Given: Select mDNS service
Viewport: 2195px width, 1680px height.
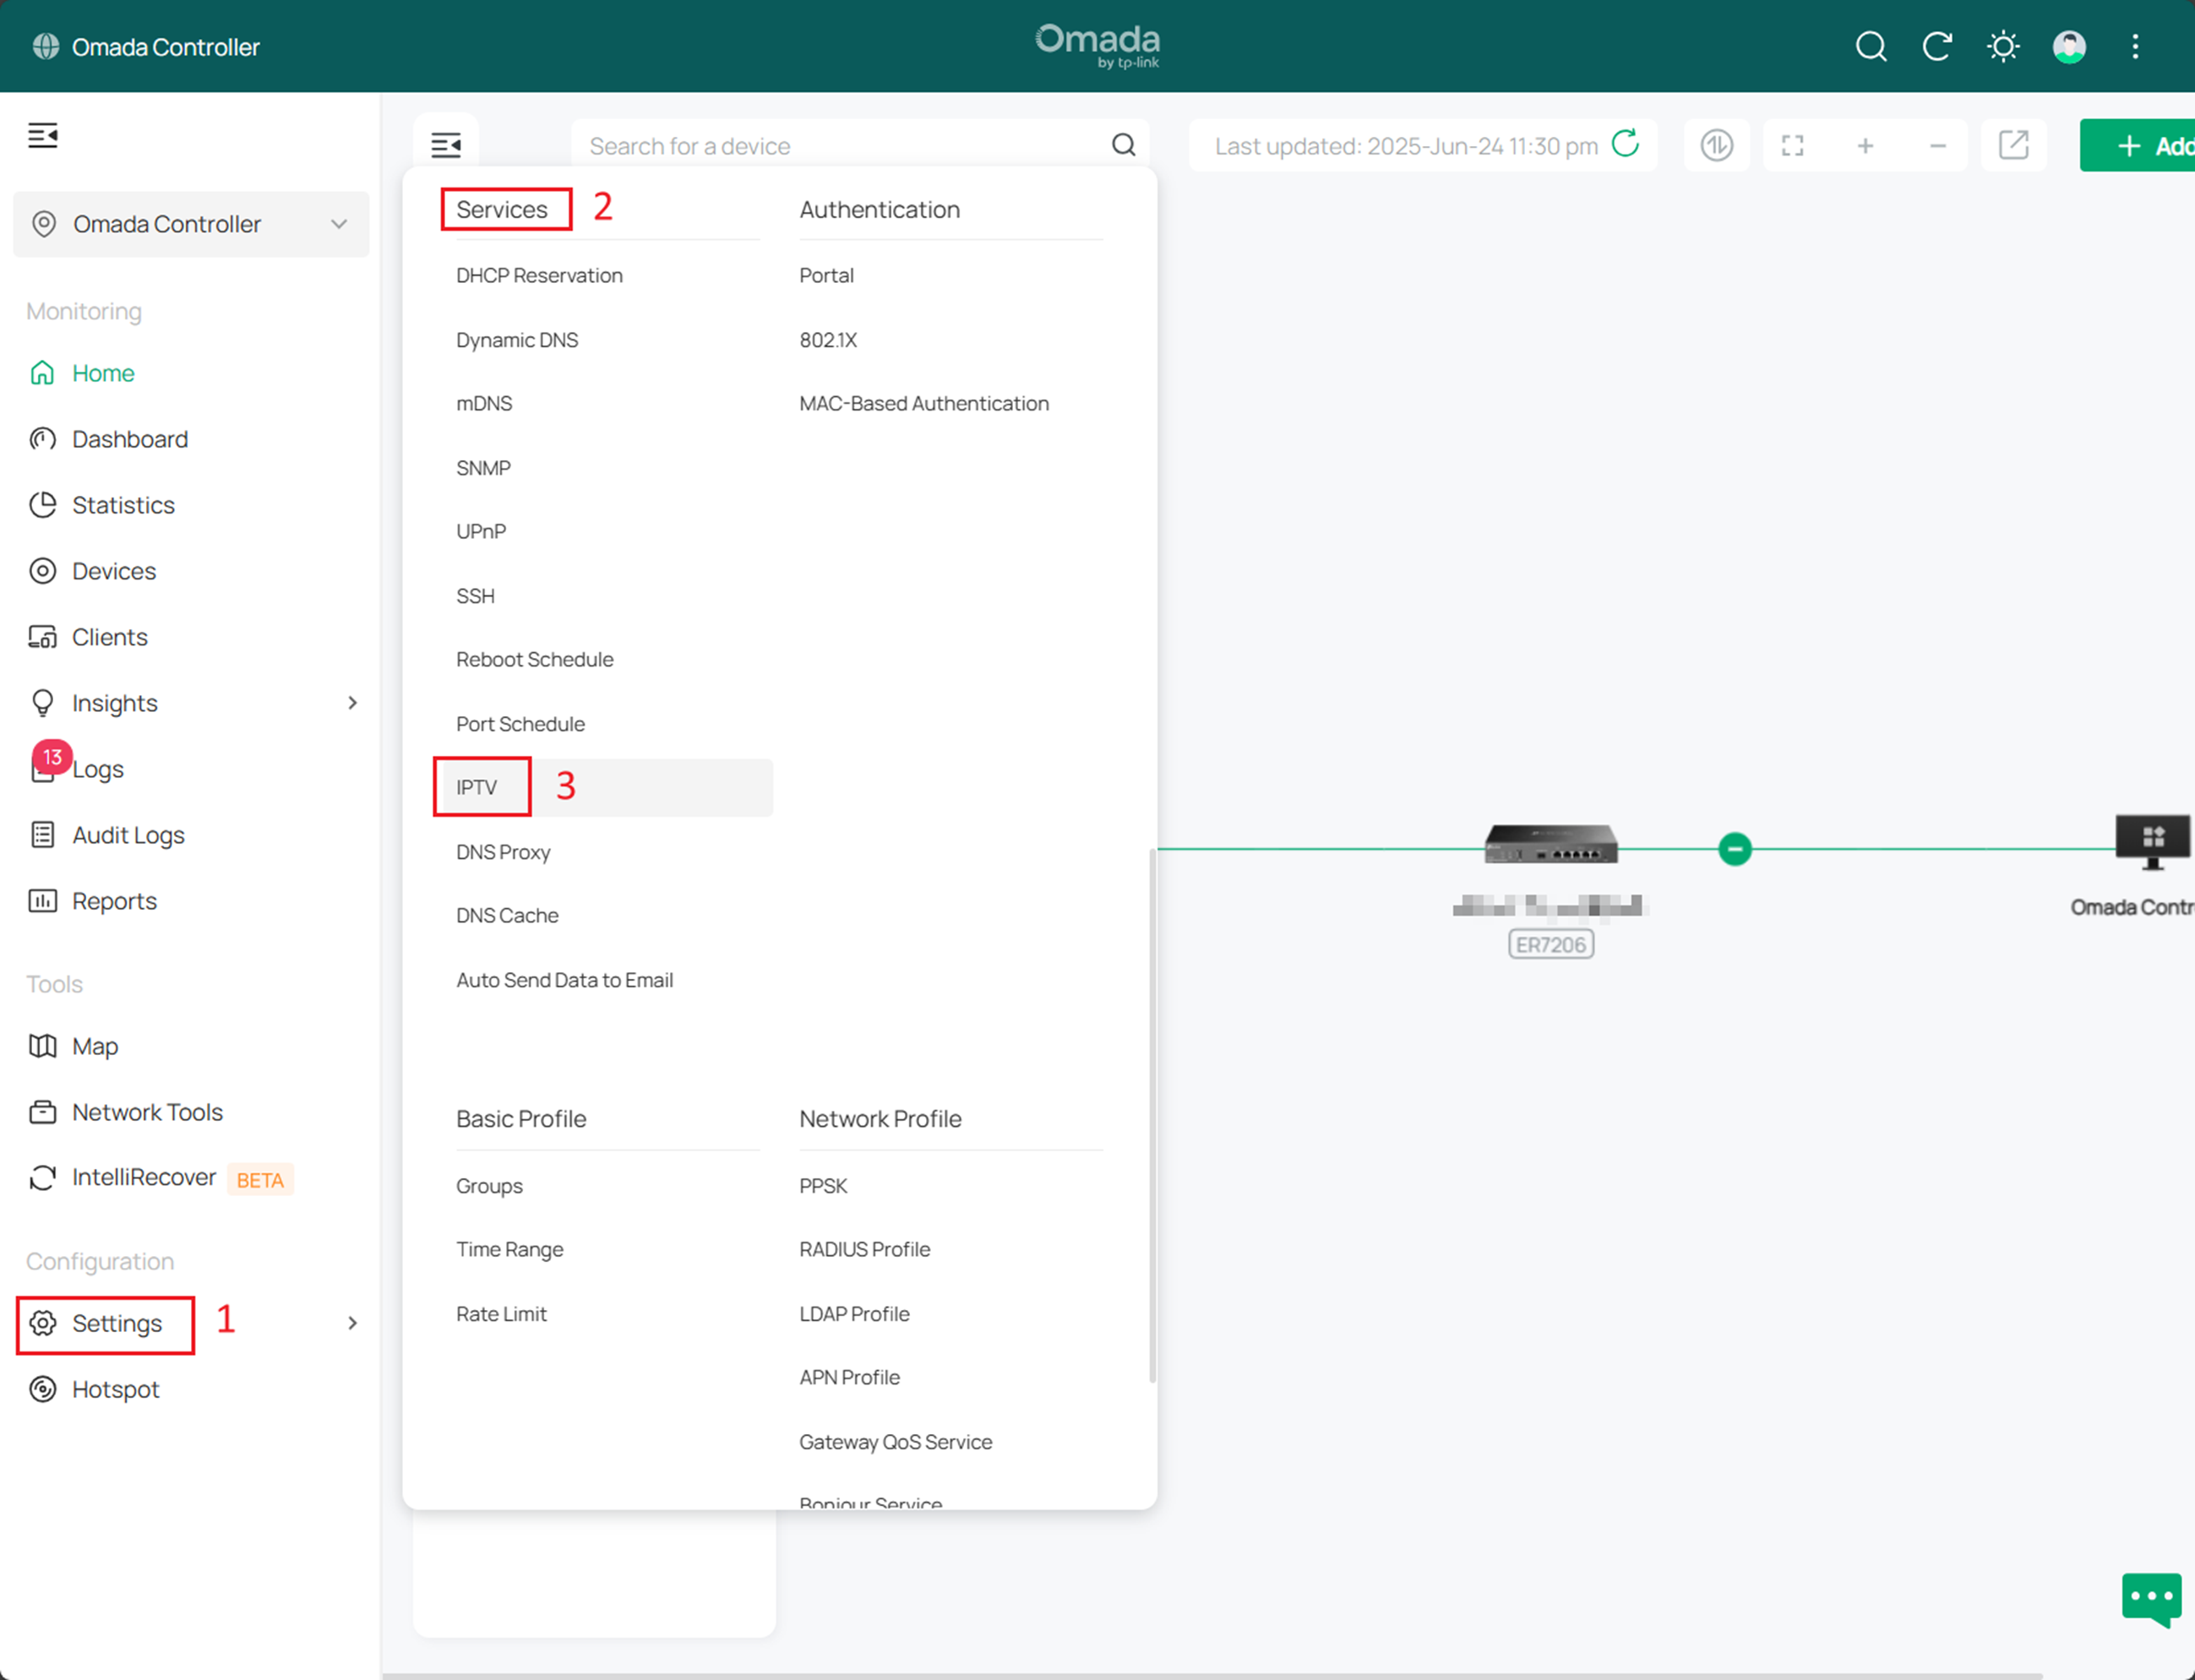Looking at the screenshot, I should point(484,403).
